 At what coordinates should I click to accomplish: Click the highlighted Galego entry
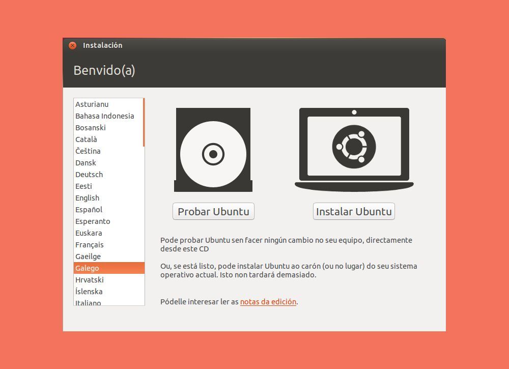point(109,268)
